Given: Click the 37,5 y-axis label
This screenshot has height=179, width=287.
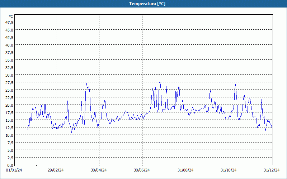Looking at the screenshot, I should 10,53.
